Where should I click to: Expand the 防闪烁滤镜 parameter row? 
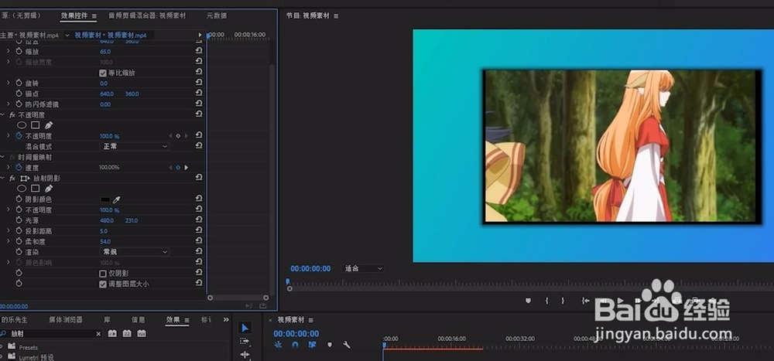(8, 104)
